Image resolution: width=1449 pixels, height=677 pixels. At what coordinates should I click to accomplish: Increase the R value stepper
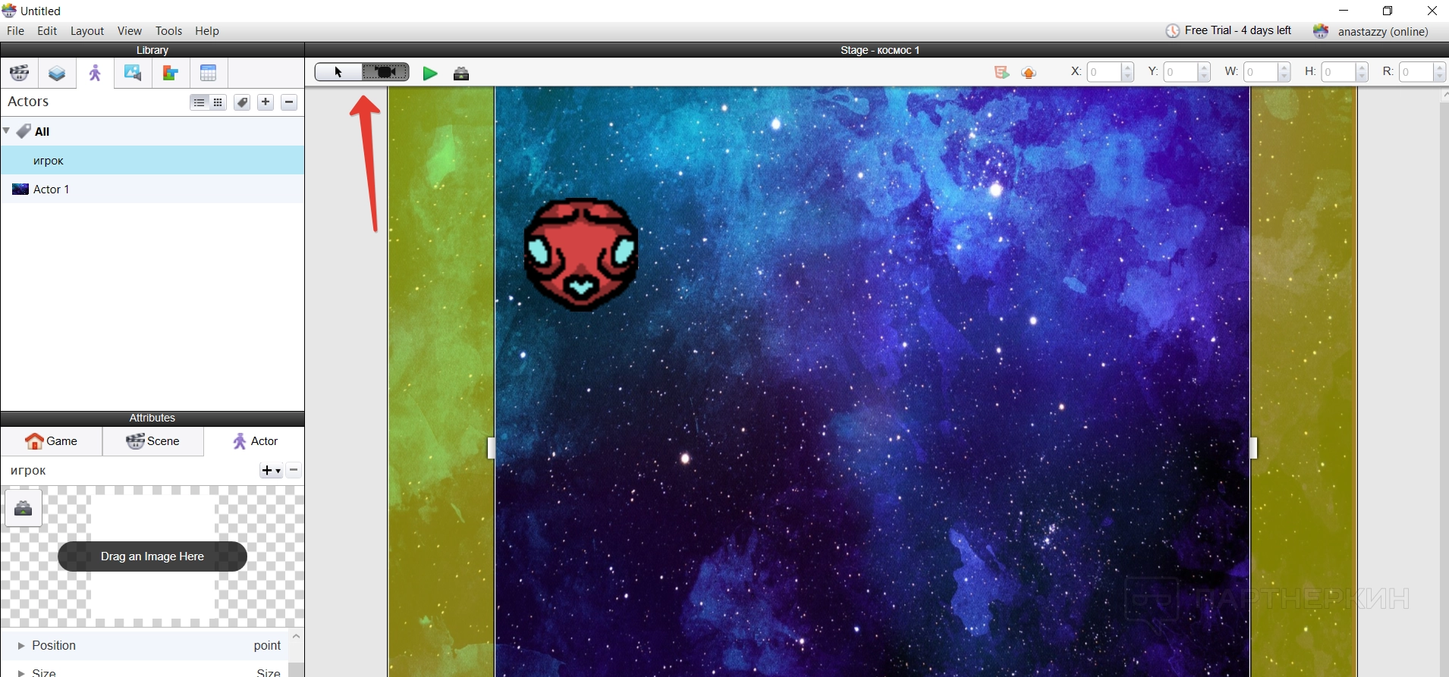(x=1440, y=67)
